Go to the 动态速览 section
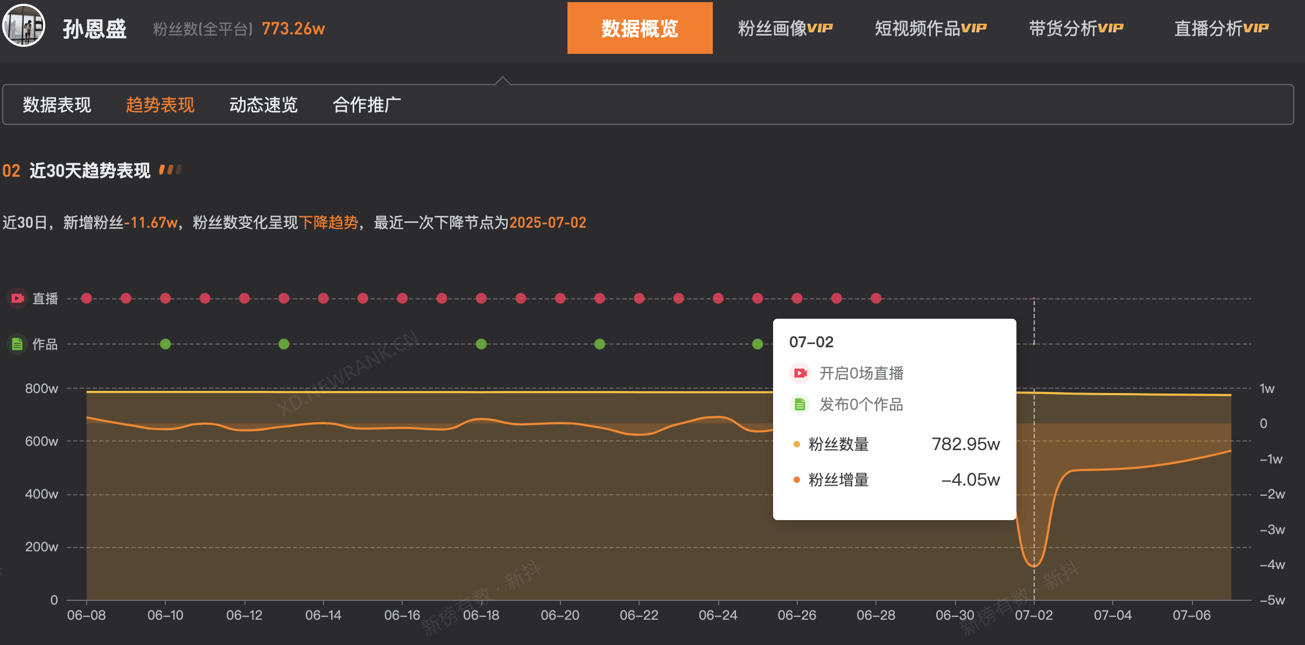The width and height of the screenshot is (1305, 645). (264, 104)
